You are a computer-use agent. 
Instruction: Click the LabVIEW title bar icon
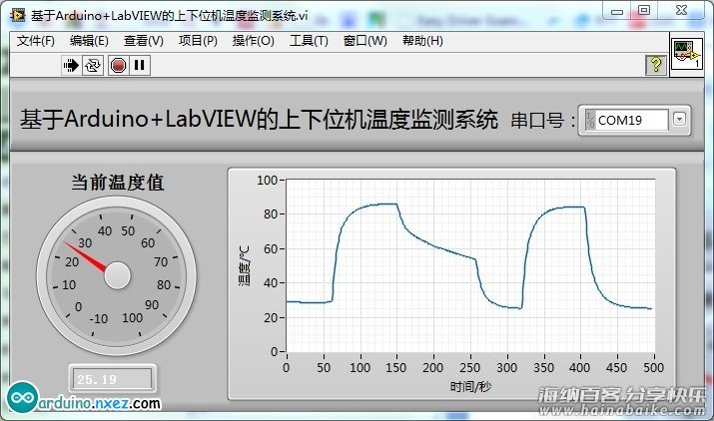(x=17, y=14)
